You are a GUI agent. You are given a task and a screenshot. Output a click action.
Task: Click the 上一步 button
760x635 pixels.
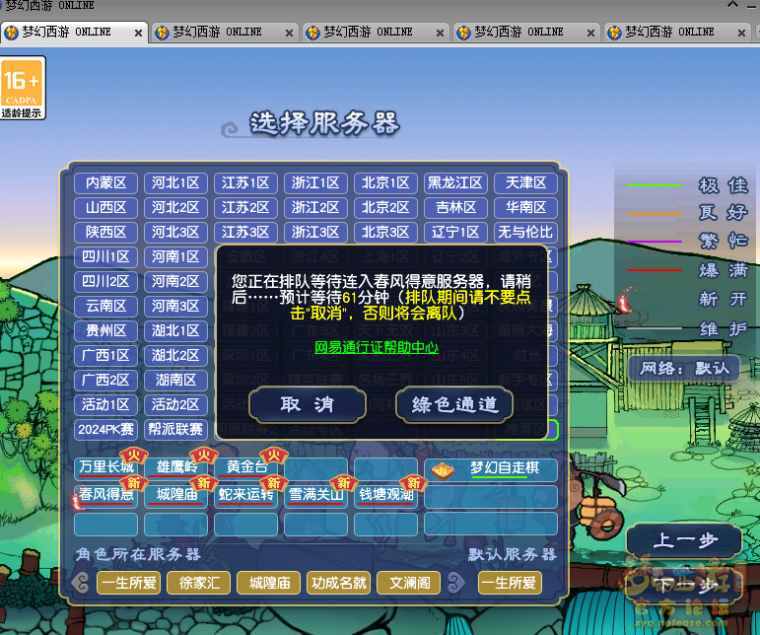[684, 540]
